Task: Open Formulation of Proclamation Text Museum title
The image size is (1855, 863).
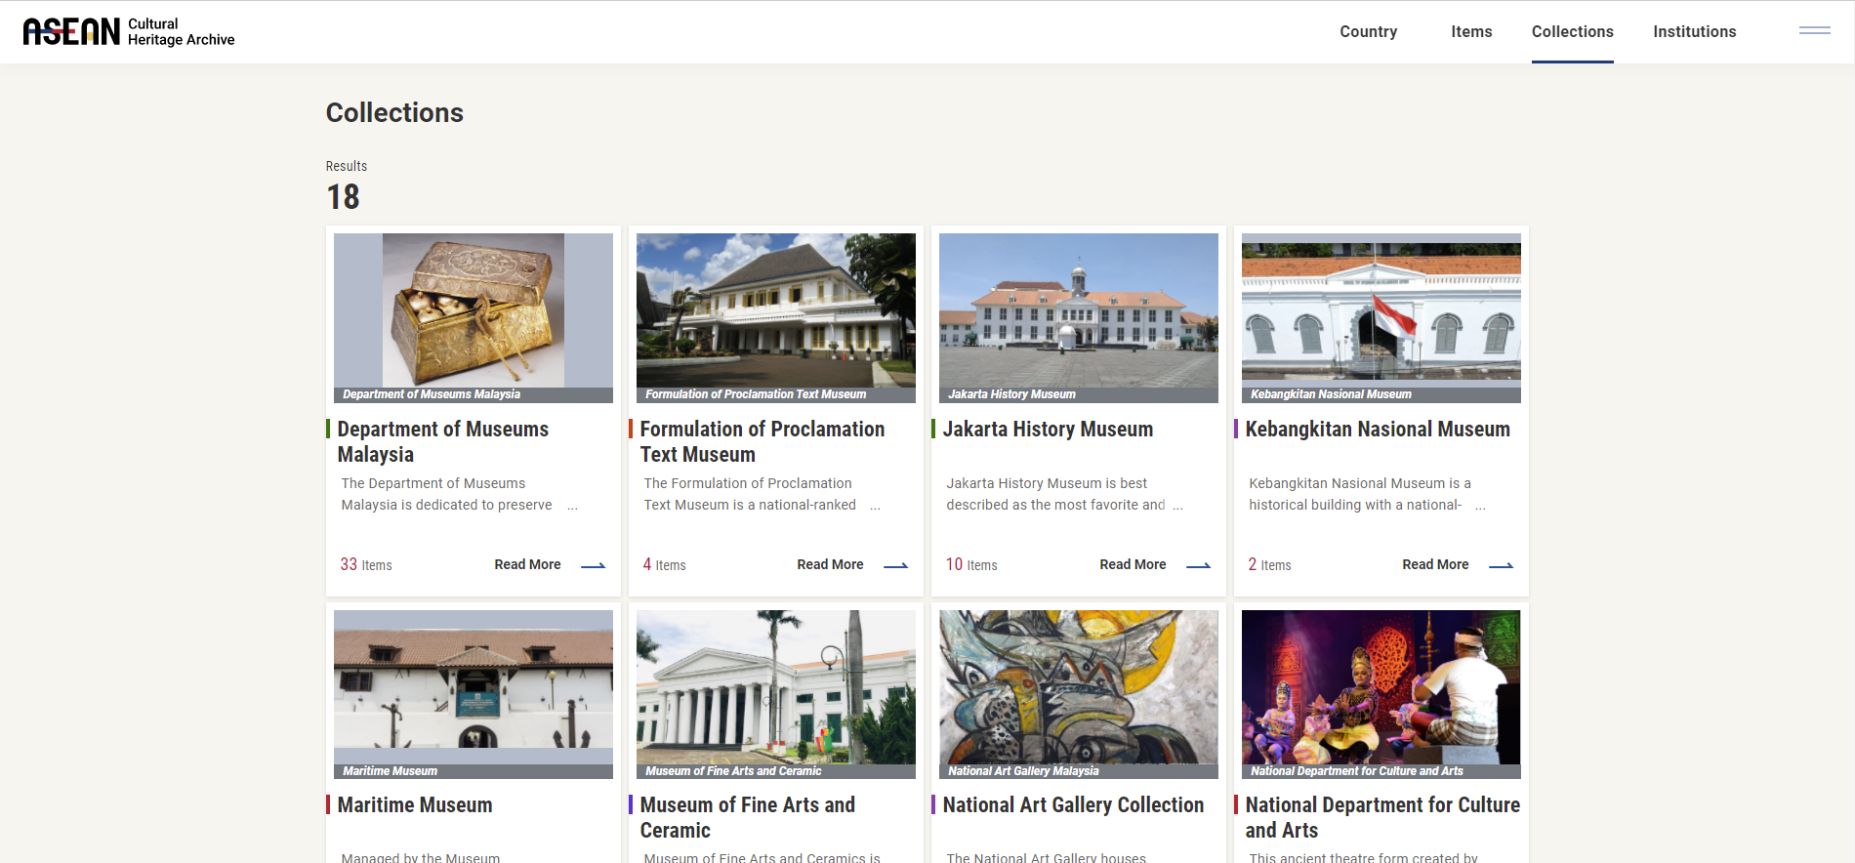Action: (x=762, y=441)
